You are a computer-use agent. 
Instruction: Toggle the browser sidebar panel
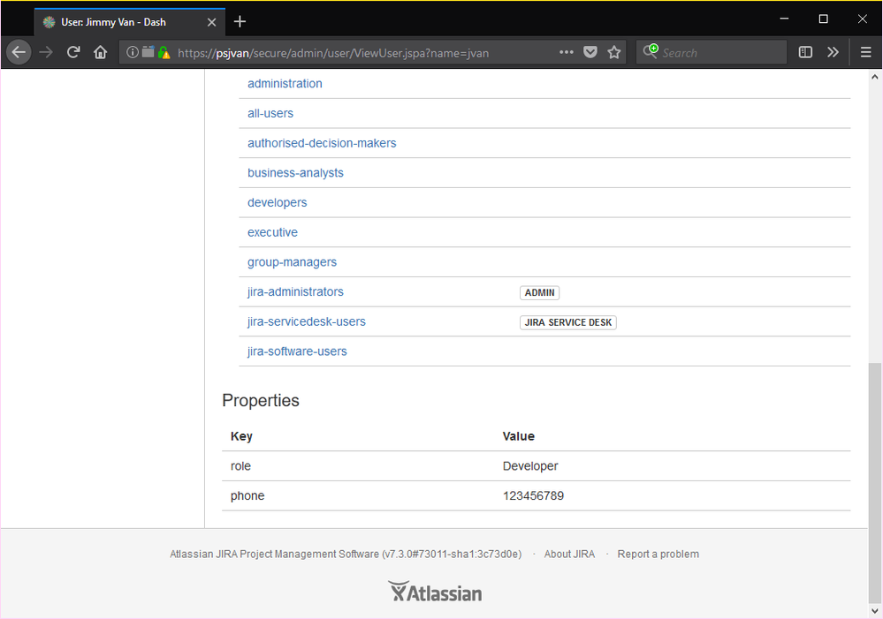tap(805, 52)
